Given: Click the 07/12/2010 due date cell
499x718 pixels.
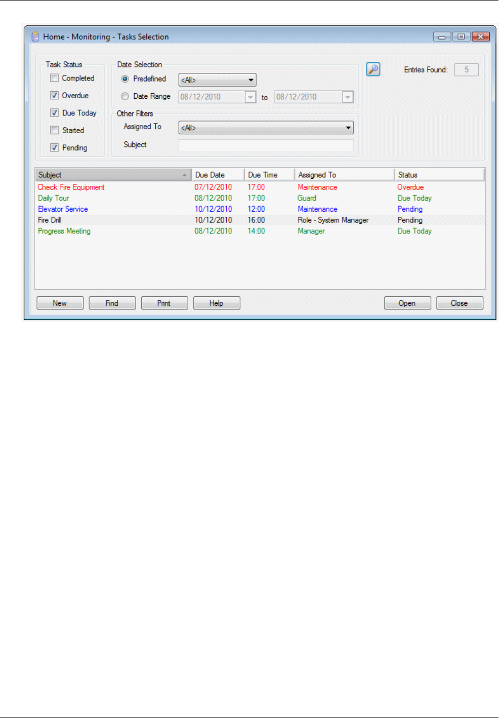Looking at the screenshot, I should [213, 187].
